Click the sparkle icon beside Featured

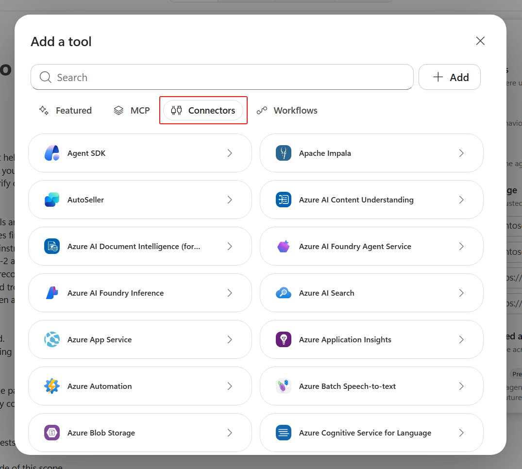coord(44,110)
